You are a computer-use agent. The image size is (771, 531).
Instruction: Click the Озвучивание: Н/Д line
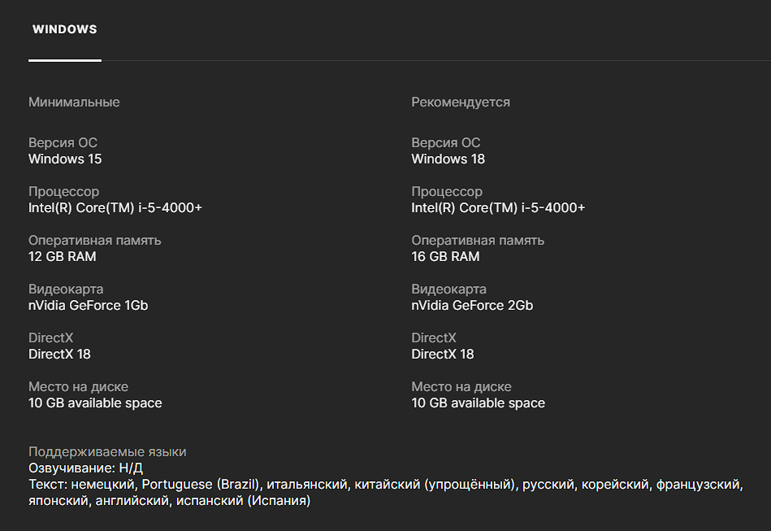tap(85, 468)
